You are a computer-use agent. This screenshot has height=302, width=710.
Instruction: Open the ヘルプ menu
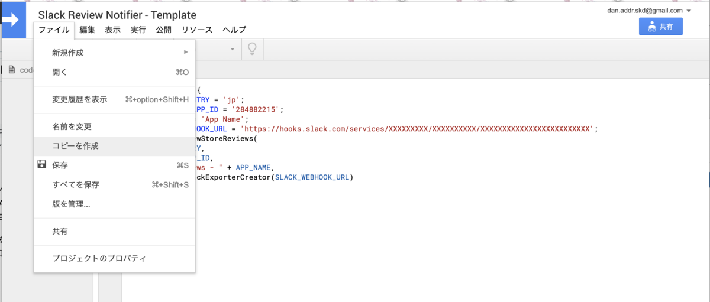234,30
